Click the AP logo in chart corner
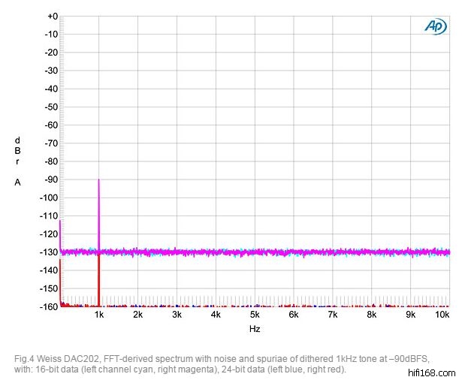This screenshot has width=462, height=383. (x=435, y=26)
